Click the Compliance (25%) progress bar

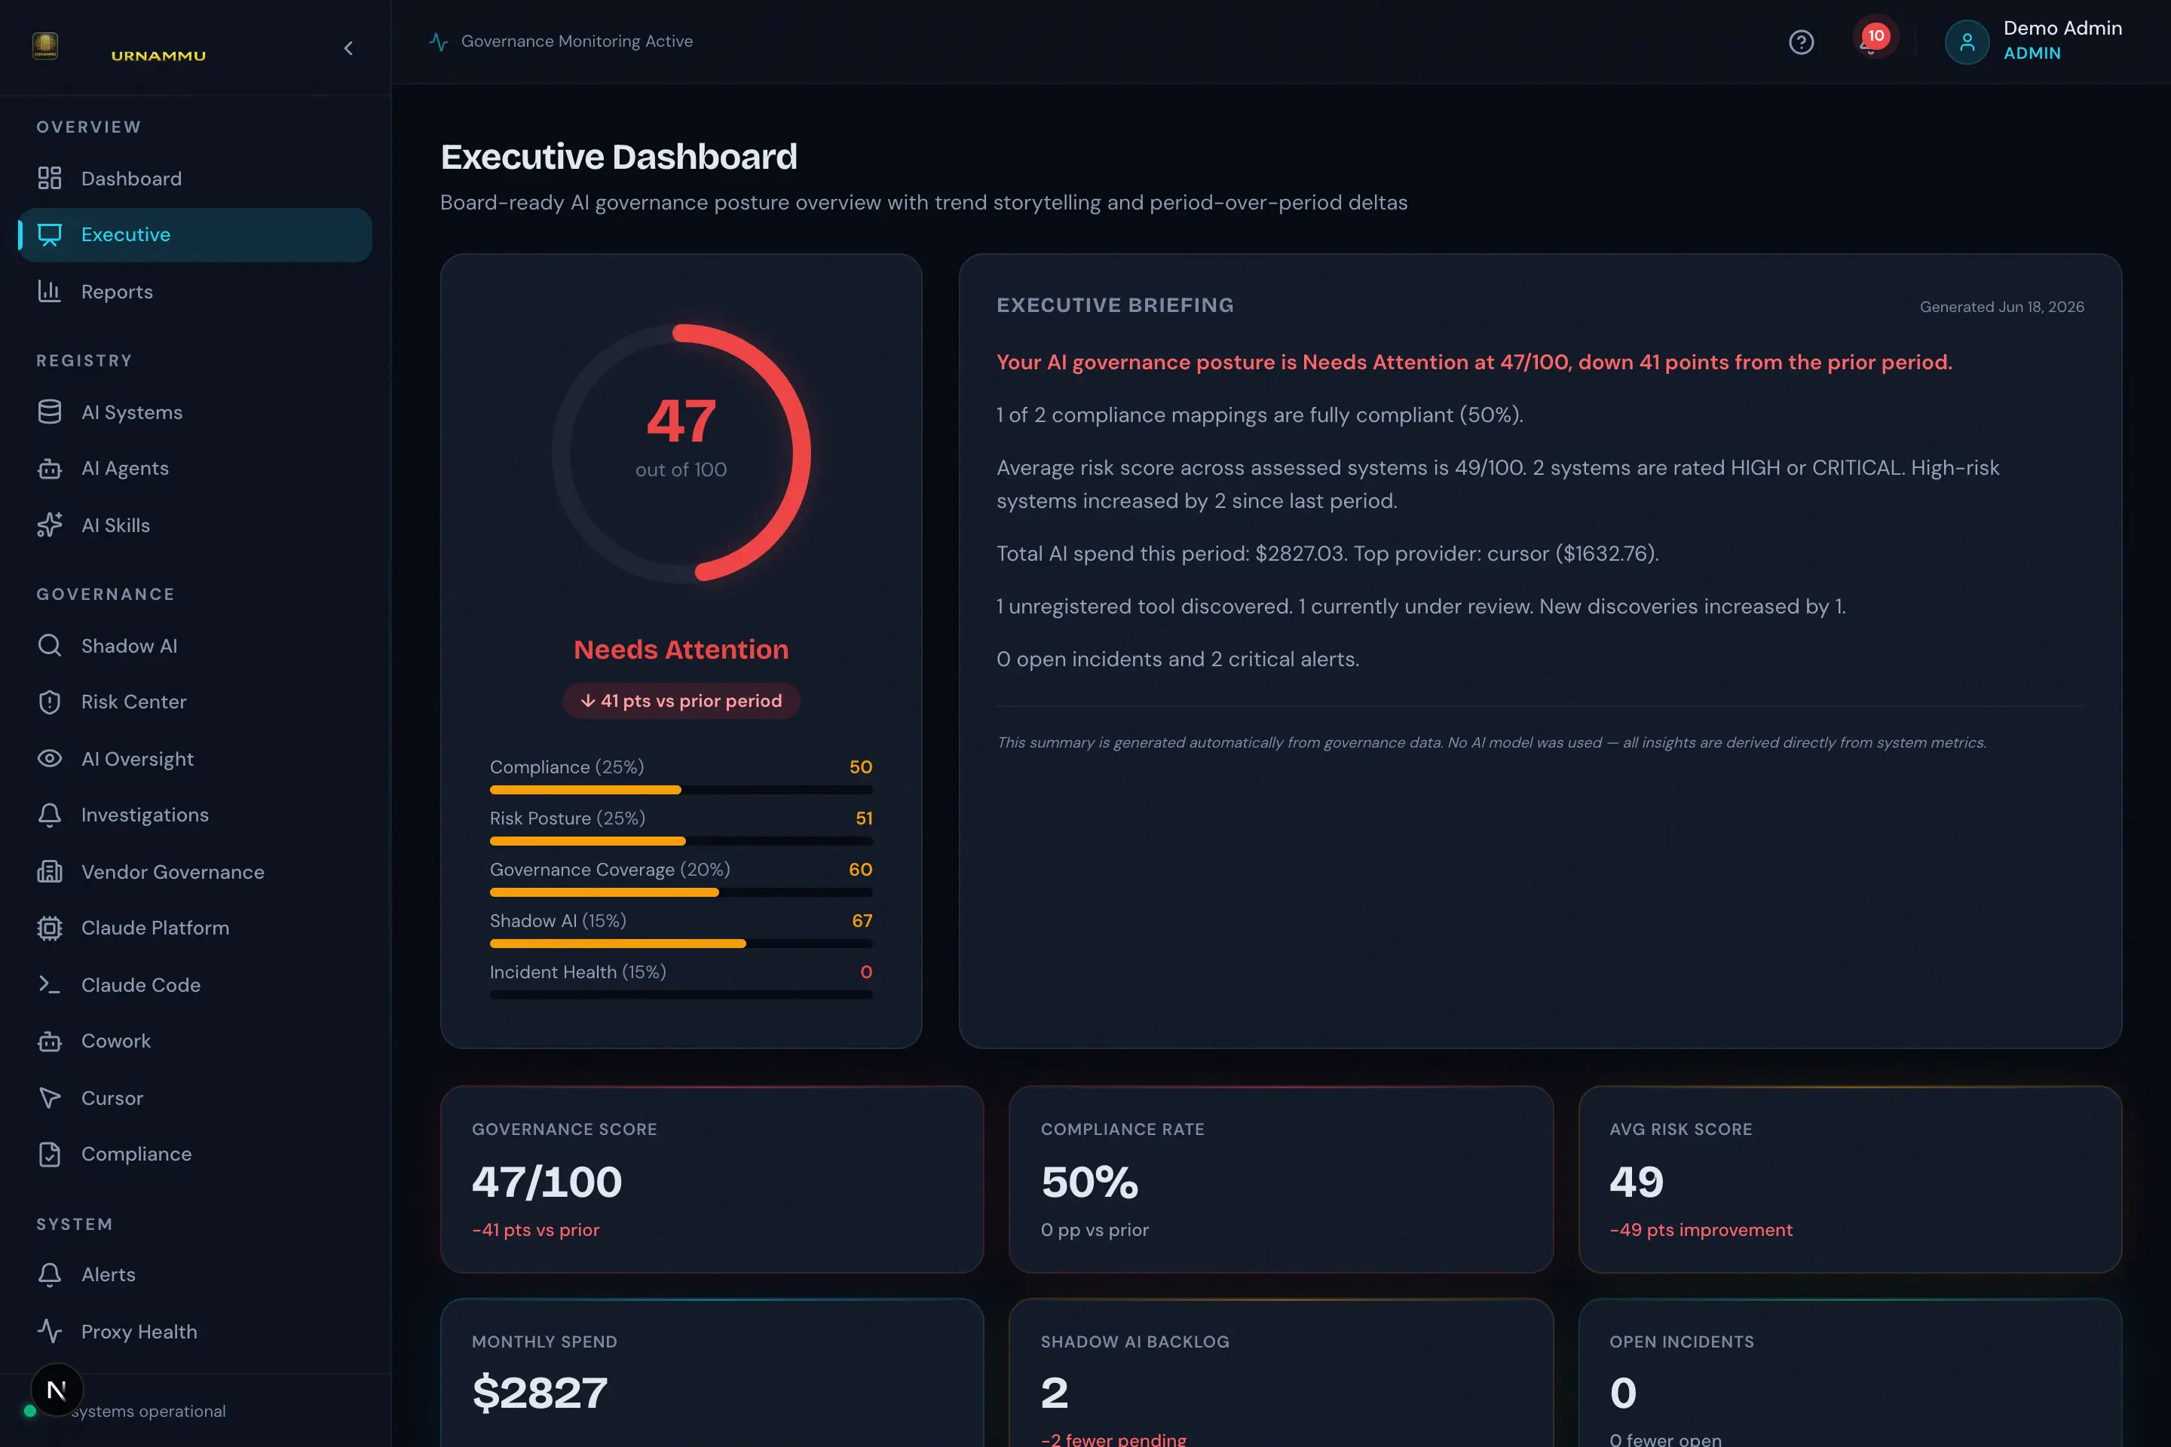tap(681, 790)
